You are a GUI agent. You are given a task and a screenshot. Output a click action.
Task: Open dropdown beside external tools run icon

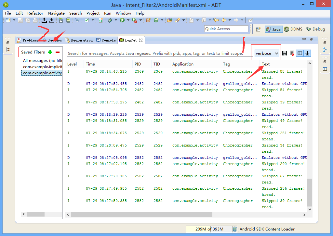140,20
